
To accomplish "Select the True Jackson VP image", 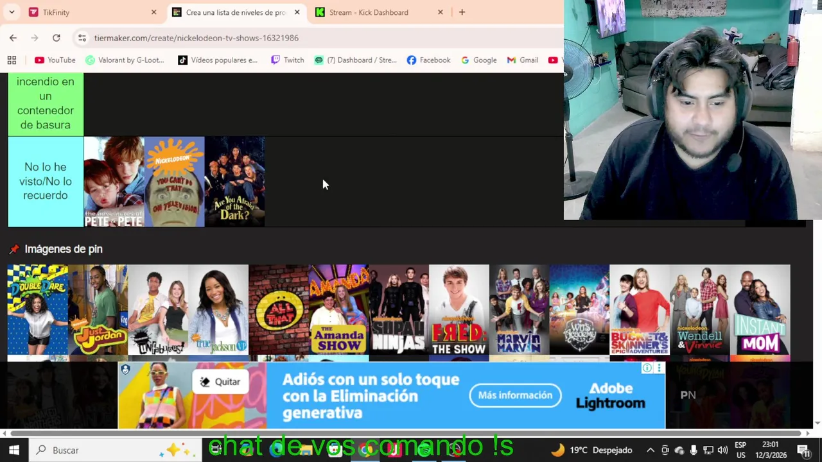I will (x=218, y=309).
